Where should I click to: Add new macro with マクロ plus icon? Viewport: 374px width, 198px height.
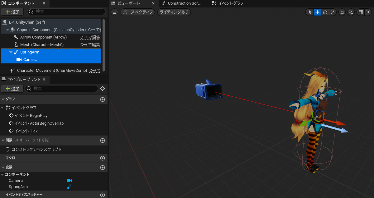tap(102, 158)
